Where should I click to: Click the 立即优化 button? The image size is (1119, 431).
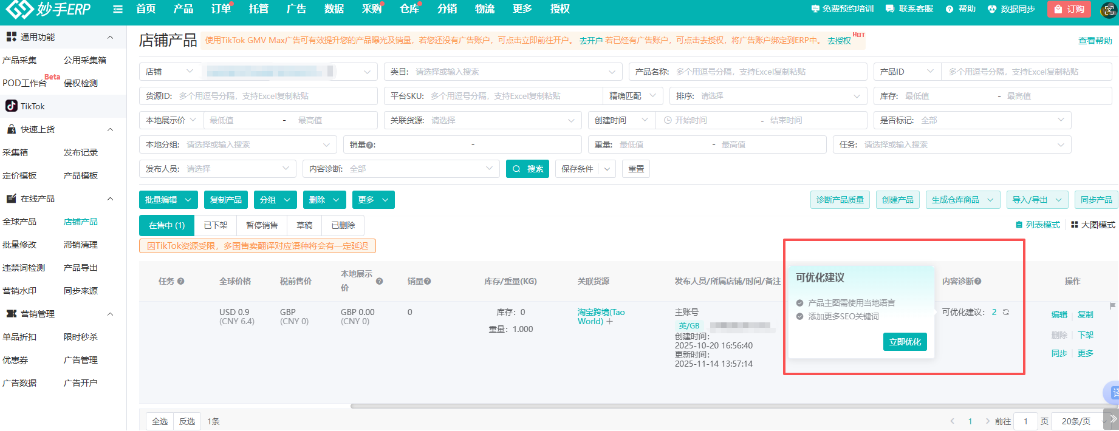coord(905,342)
